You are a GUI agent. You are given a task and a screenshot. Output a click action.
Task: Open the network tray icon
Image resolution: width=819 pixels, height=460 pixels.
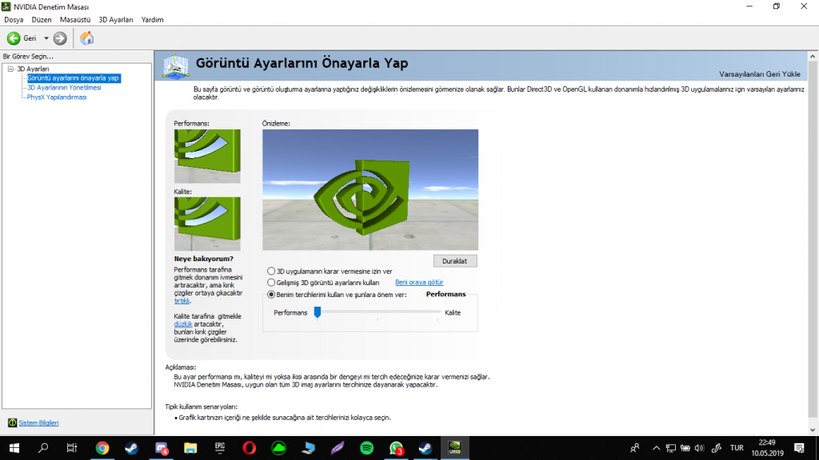coord(671,448)
